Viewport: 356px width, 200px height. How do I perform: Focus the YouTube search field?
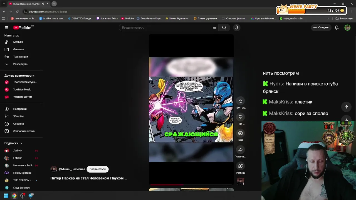pyautogui.click(x=166, y=27)
